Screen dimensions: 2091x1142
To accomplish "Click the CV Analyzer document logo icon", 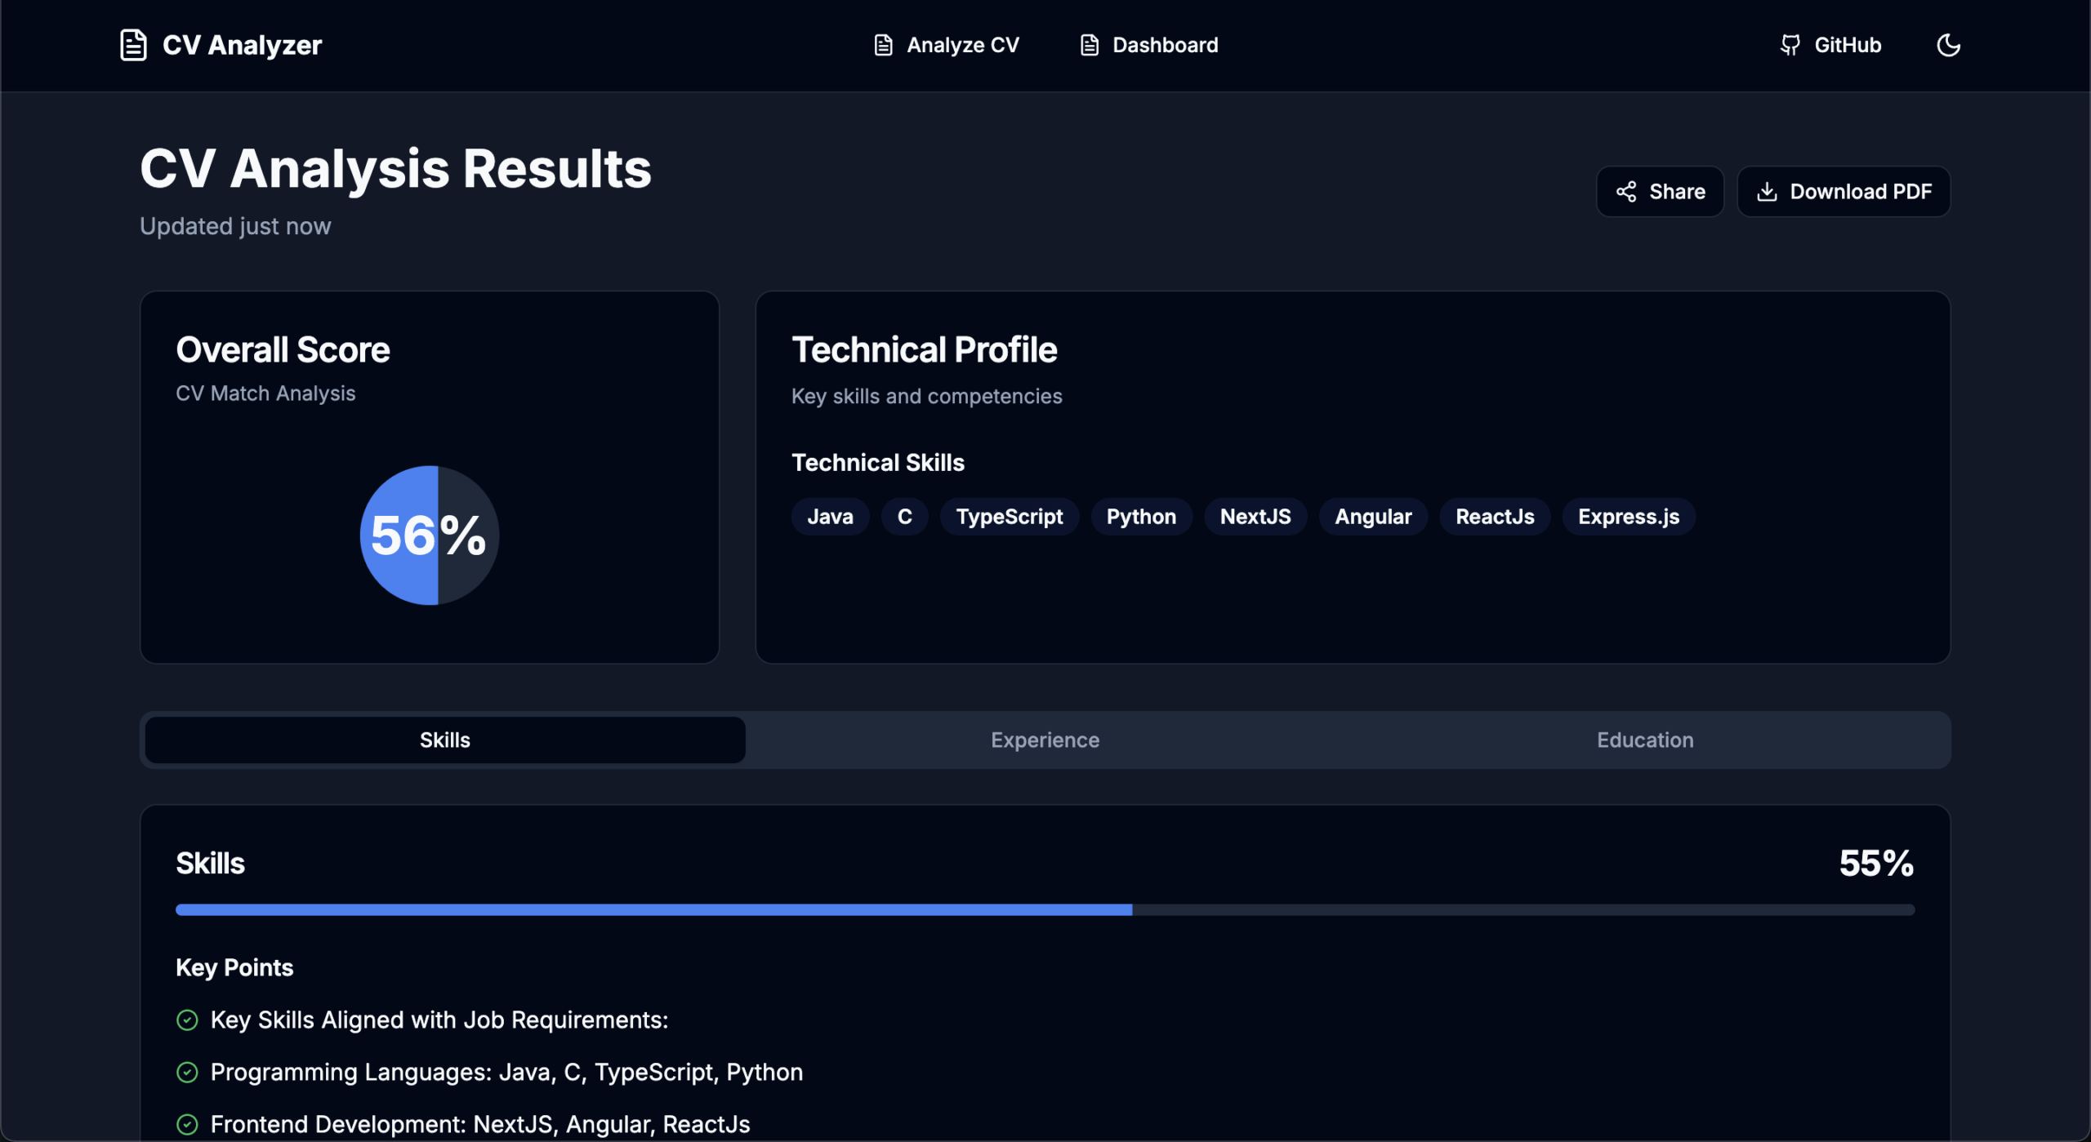I will click(x=133, y=45).
